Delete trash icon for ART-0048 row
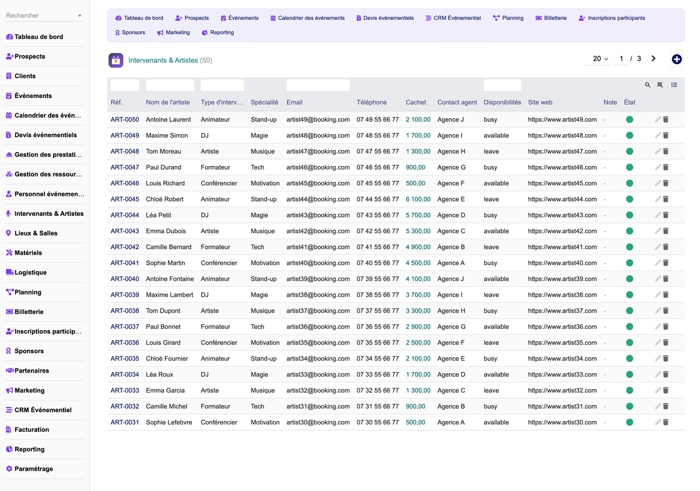Viewport: 700px width, 491px height. point(666,151)
